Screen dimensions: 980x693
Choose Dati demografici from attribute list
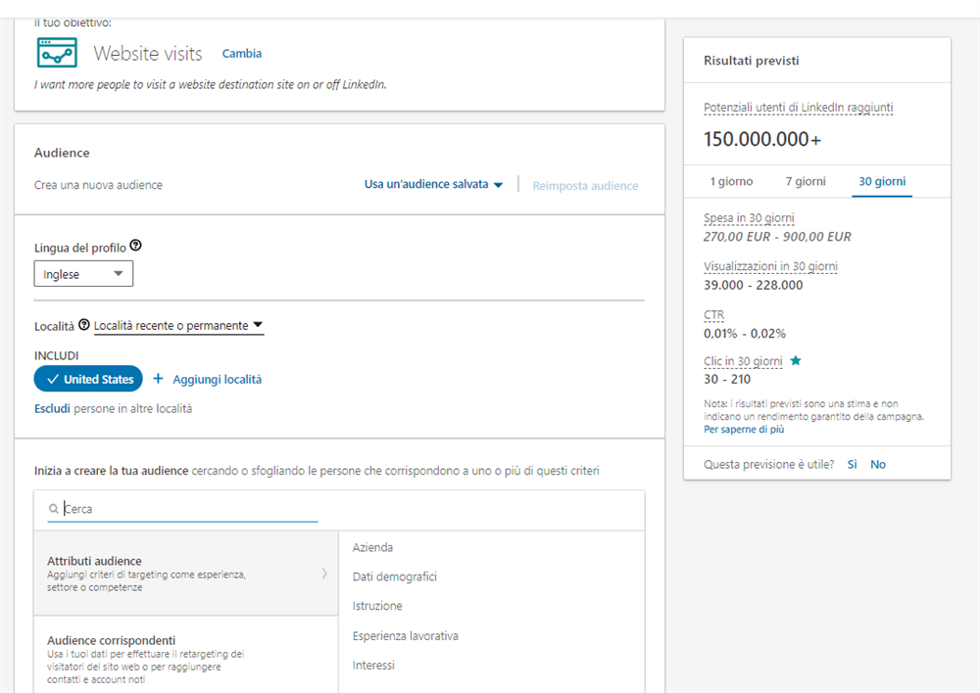[x=395, y=577]
